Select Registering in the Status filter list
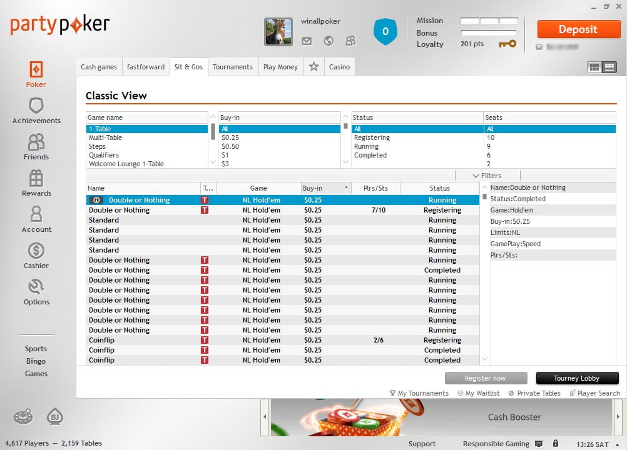 tap(417, 137)
